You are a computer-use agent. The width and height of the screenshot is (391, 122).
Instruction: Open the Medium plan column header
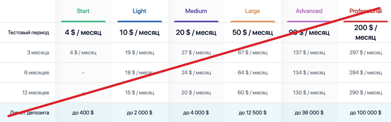tap(196, 11)
